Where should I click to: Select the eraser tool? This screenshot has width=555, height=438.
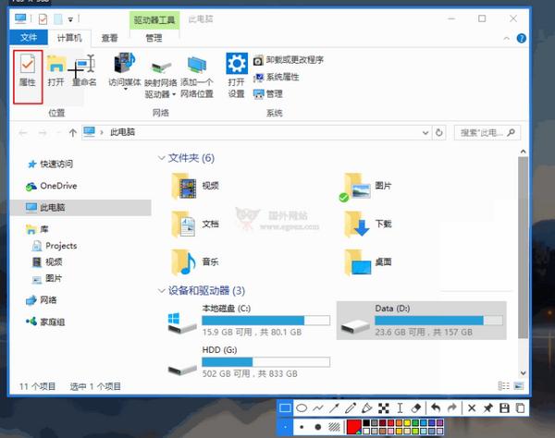pos(416,408)
